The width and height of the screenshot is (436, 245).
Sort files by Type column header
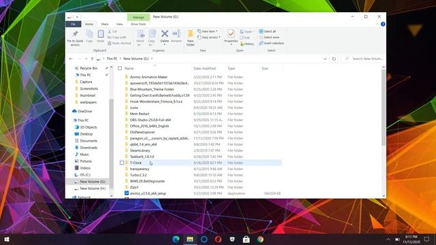[x=232, y=68]
